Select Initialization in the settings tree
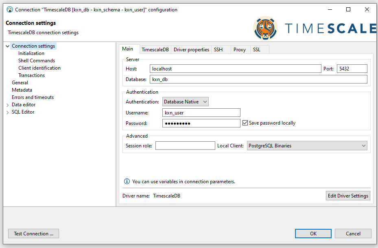The width and height of the screenshot is (378, 248). click(31, 53)
